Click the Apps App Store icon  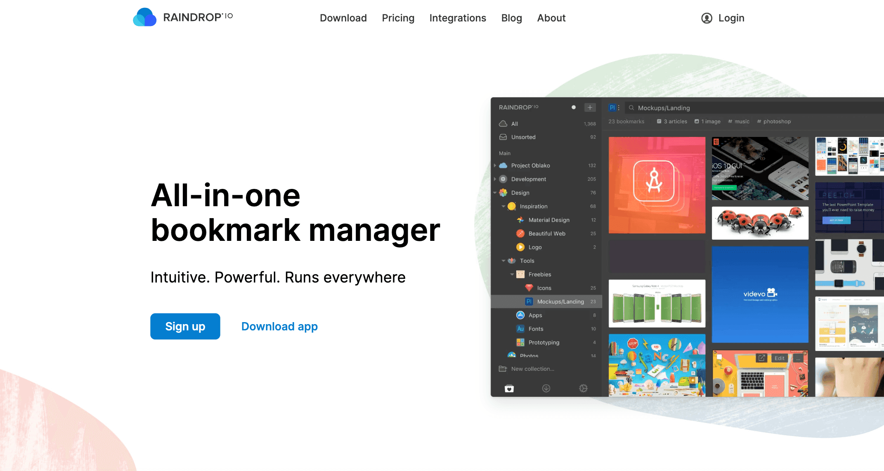[520, 315]
